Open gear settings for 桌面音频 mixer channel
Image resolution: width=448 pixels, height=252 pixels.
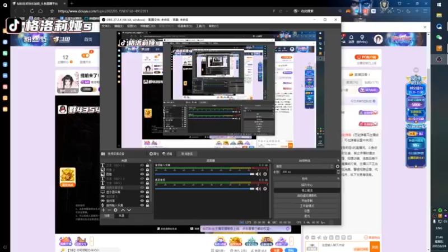pyautogui.click(x=265, y=189)
